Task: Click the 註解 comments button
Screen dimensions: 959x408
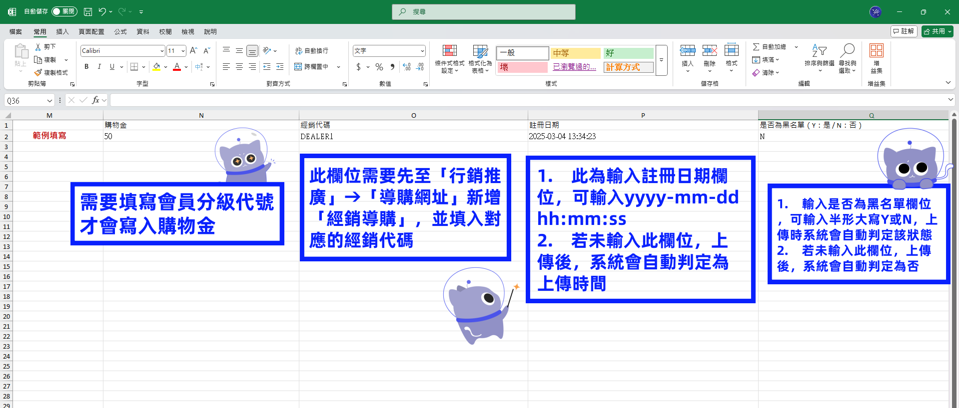Action: tap(904, 31)
